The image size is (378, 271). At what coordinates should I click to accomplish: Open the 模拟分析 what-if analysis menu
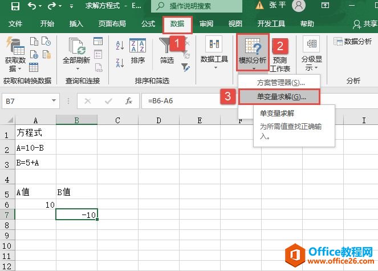pyautogui.click(x=253, y=52)
